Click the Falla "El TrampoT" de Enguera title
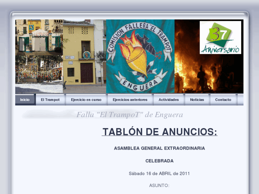The image size is (259, 194). 130,115
